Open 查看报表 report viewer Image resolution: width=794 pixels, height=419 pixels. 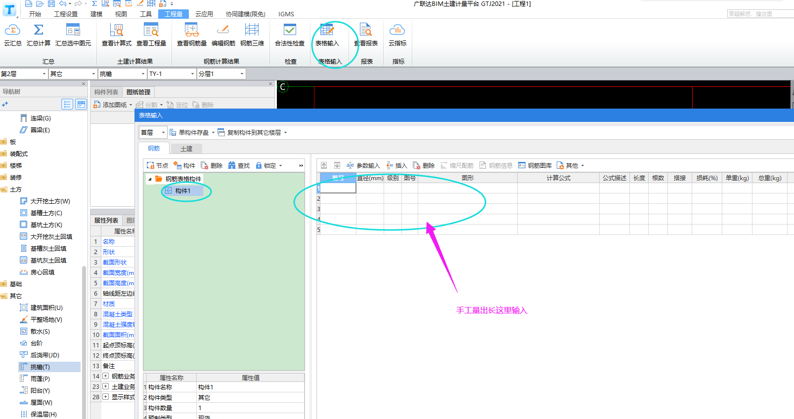(366, 35)
